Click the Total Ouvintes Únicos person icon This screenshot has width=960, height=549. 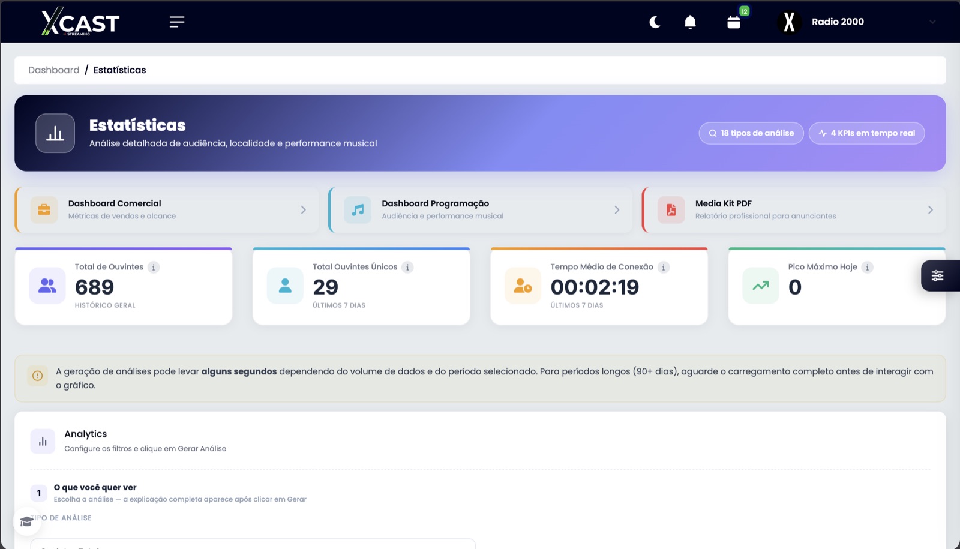click(285, 286)
